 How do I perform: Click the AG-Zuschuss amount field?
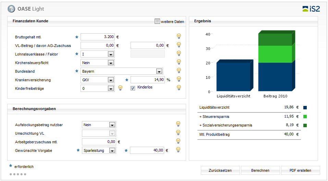coord(148,45)
